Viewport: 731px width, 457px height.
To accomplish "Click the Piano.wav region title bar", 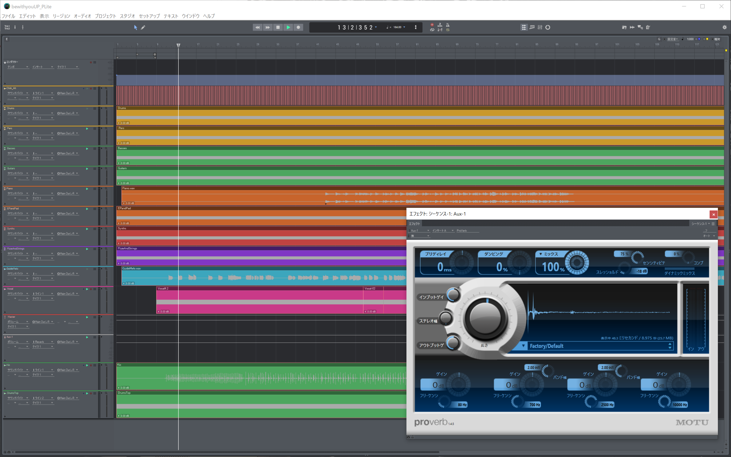I will tap(423, 188).
